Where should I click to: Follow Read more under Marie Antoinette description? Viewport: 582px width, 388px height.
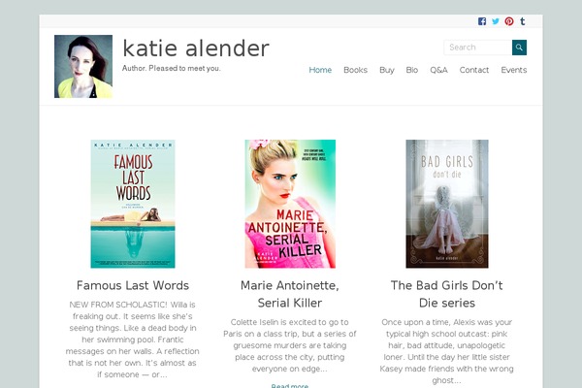[290, 385]
